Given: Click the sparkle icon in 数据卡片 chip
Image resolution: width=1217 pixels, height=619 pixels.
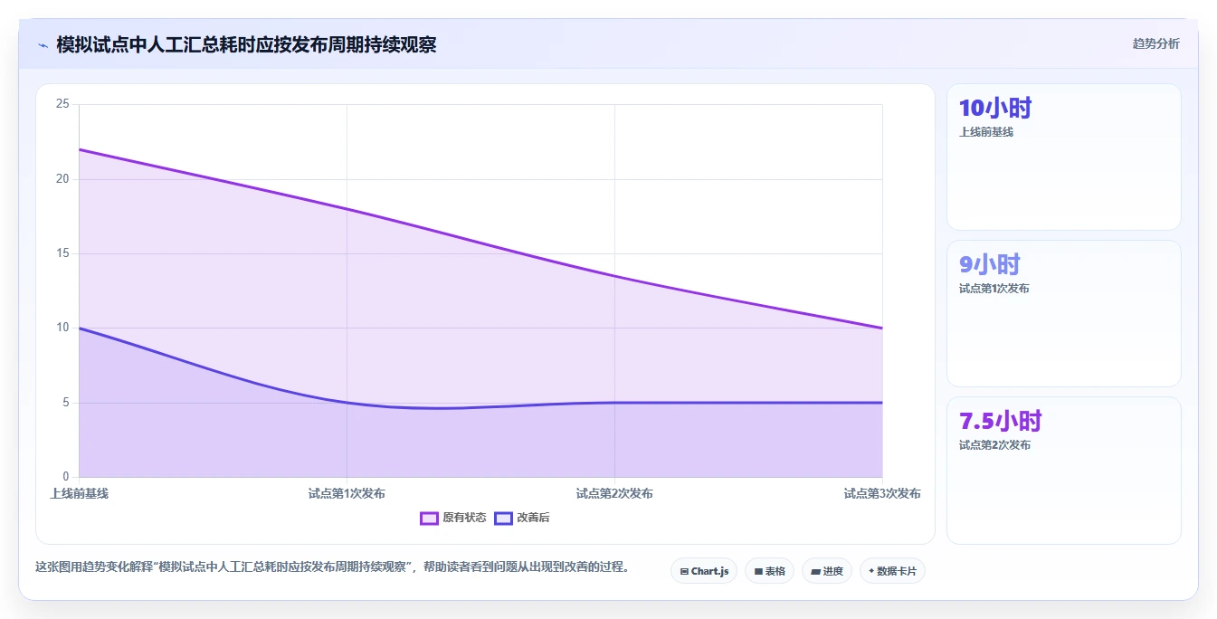Looking at the screenshot, I should pos(871,572).
